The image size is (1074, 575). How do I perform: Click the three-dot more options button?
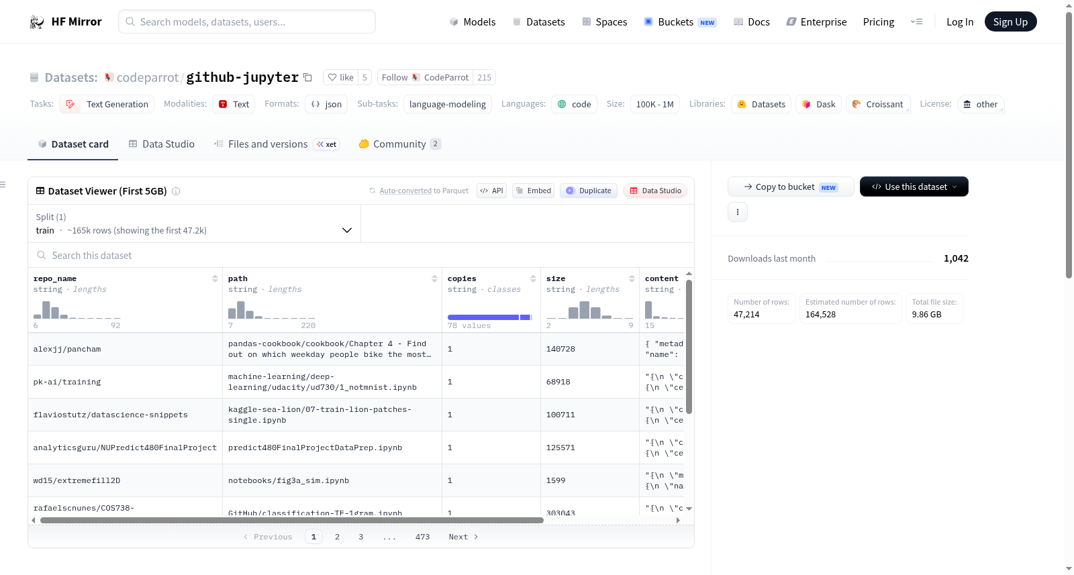pos(738,212)
